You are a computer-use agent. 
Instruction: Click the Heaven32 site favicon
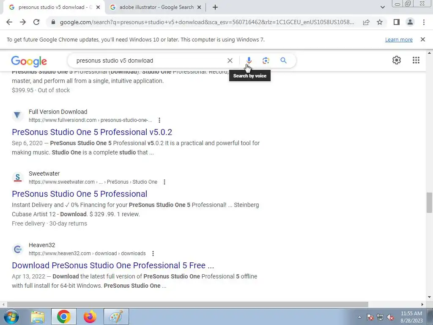17,249
